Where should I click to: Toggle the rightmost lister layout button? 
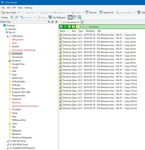(79, 17)
